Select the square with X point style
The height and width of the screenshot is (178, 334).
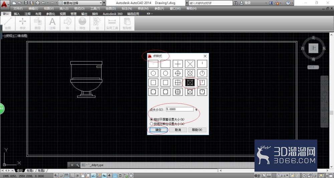click(190, 83)
